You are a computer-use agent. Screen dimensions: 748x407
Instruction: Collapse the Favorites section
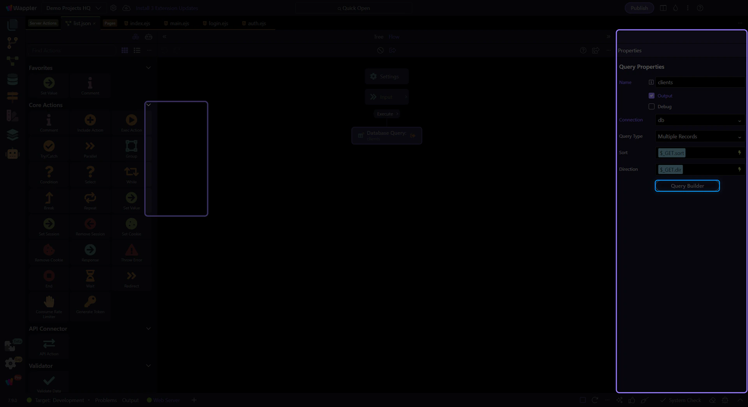click(x=148, y=68)
